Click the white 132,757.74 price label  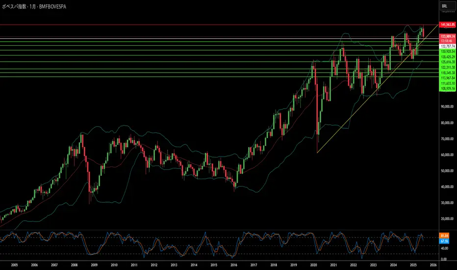pyautogui.click(x=447, y=47)
